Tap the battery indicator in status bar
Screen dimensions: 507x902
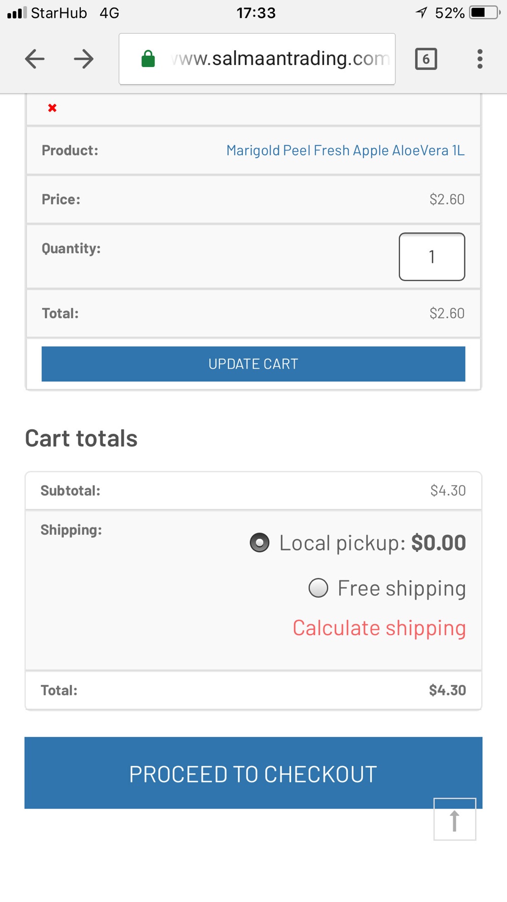click(x=485, y=13)
